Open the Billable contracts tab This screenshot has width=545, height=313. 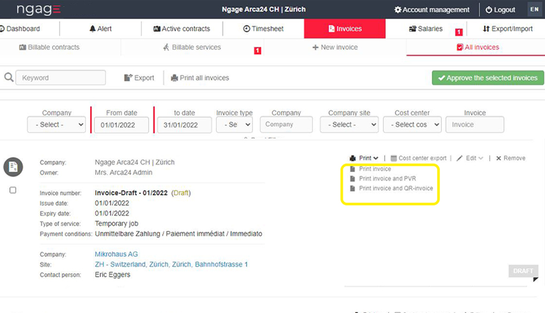coord(49,47)
